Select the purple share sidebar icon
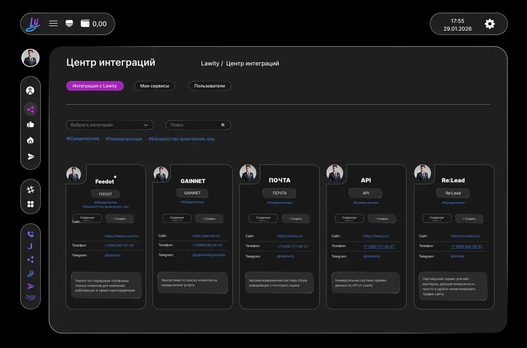This screenshot has height=348, width=527. point(30,109)
